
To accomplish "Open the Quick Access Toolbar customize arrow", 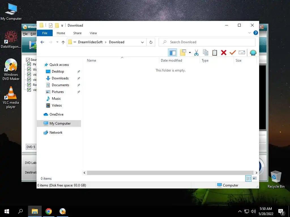I will point(62,25).
